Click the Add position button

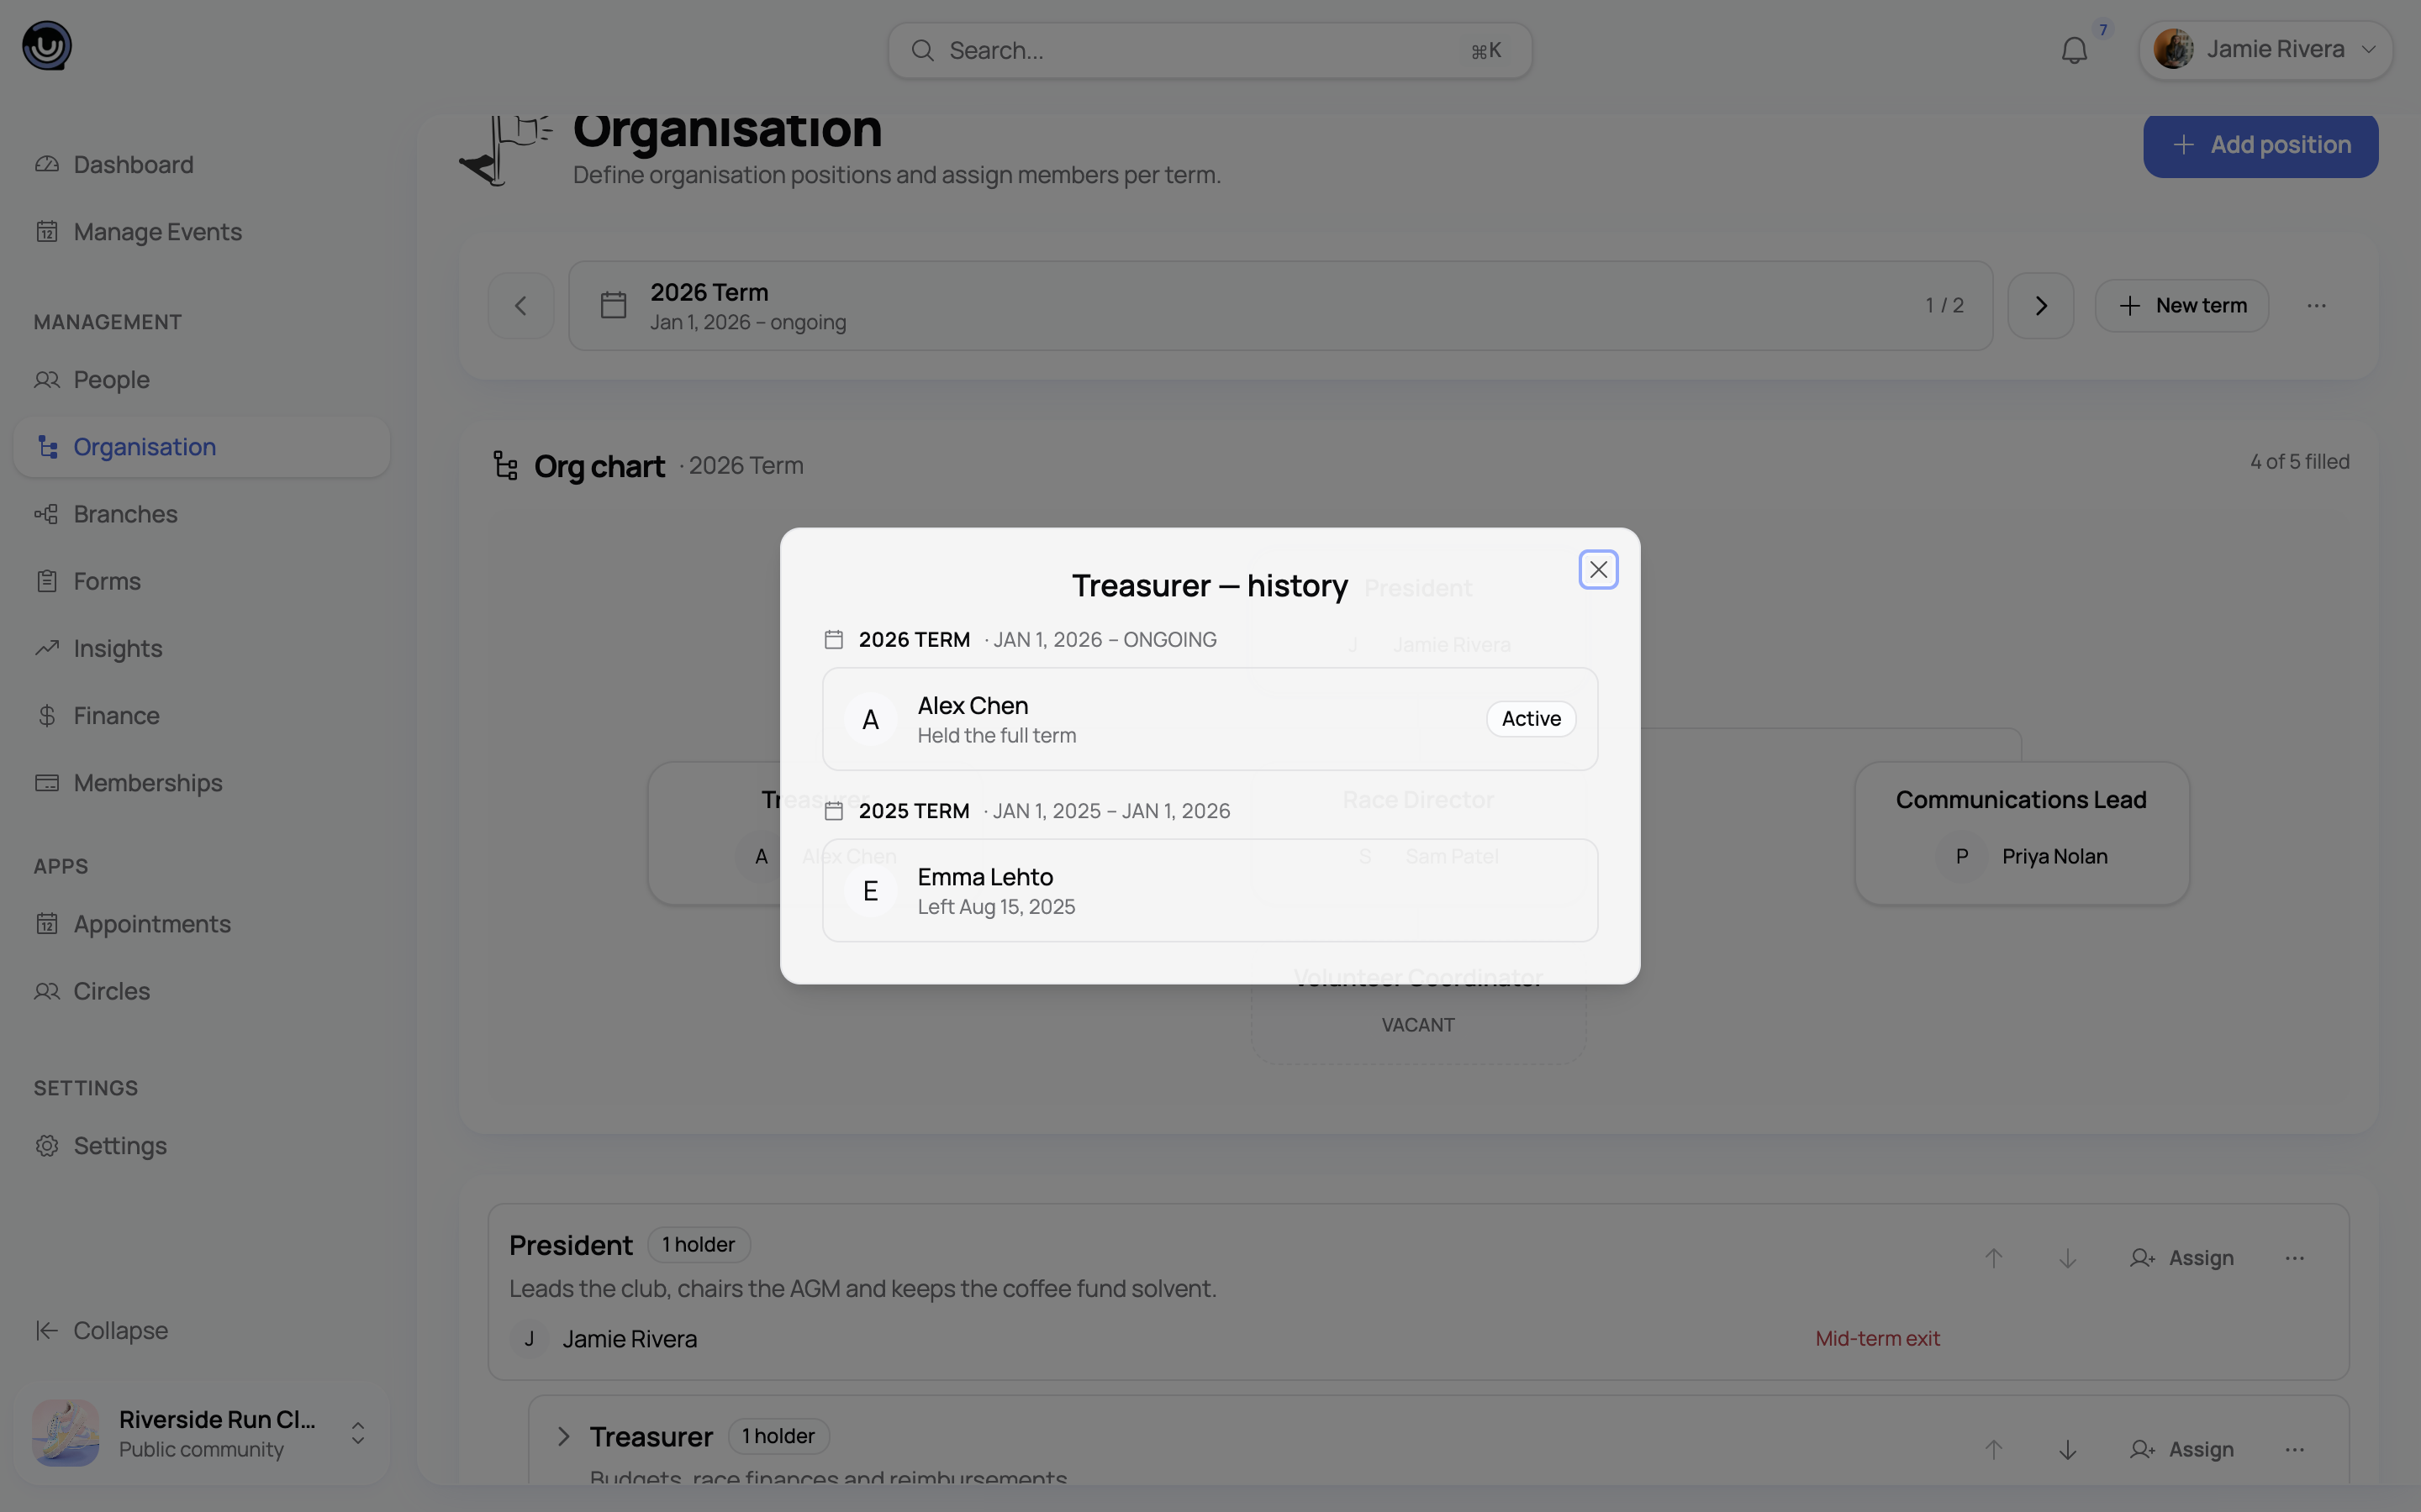coord(2260,145)
